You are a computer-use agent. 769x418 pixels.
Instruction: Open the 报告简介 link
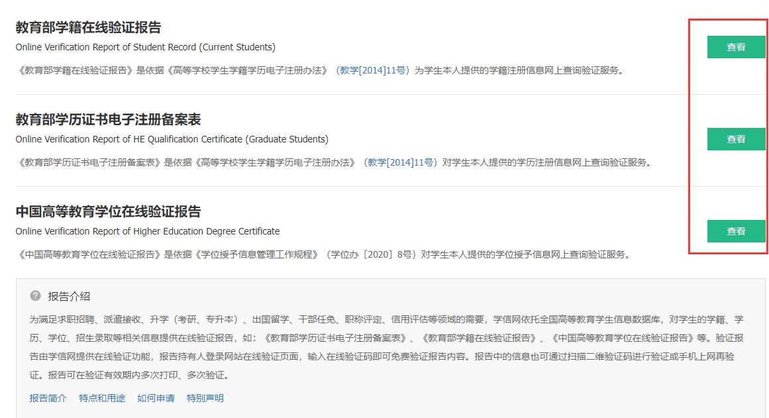click(48, 398)
